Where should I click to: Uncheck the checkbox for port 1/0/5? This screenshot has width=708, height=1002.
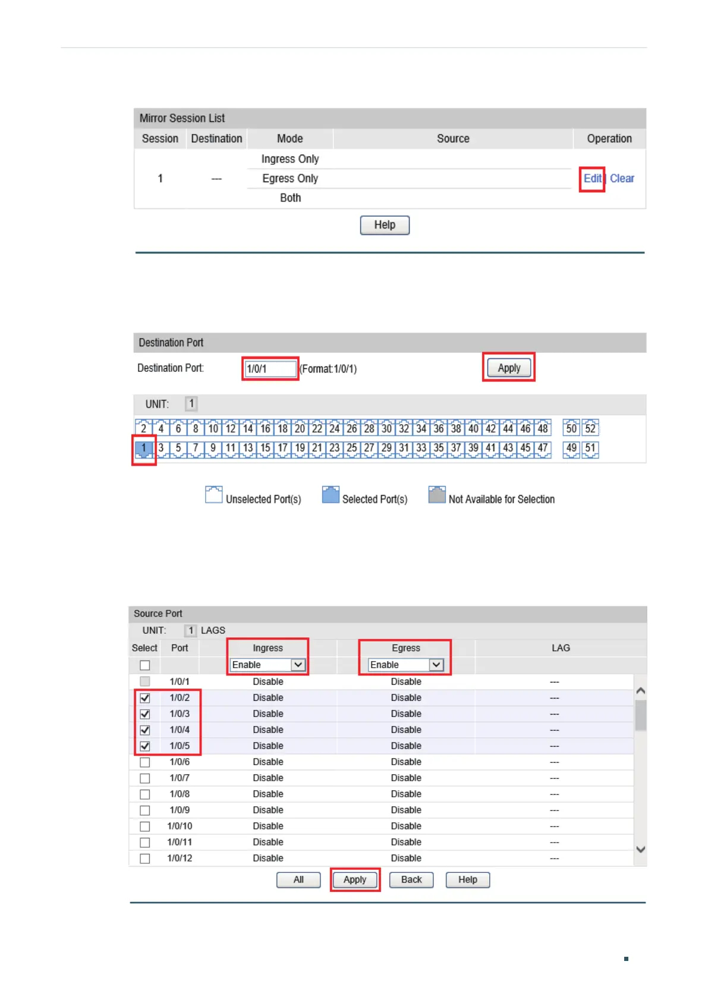145,746
